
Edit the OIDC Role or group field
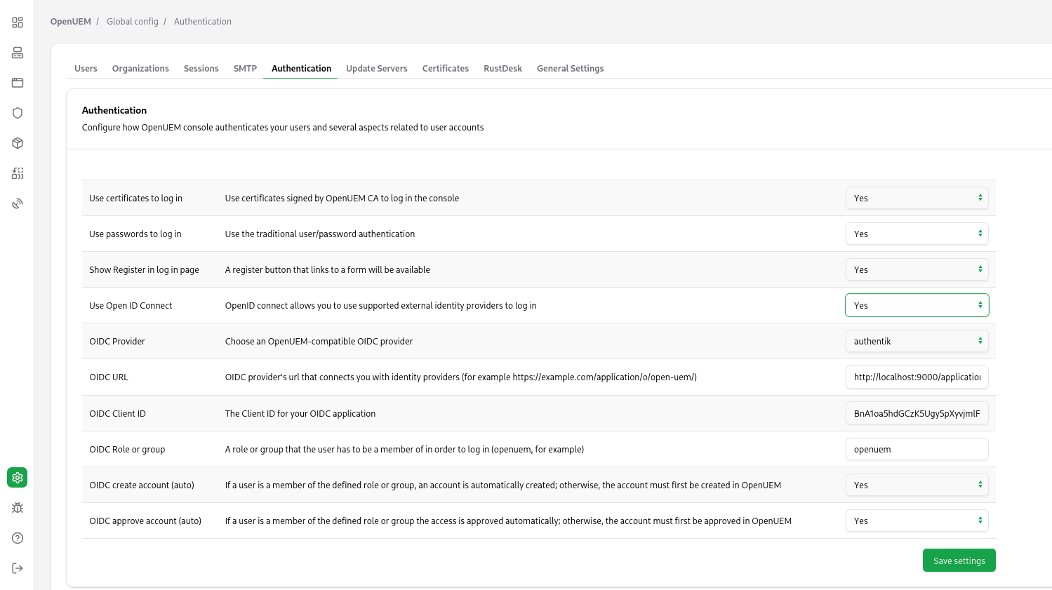pyautogui.click(x=917, y=449)
